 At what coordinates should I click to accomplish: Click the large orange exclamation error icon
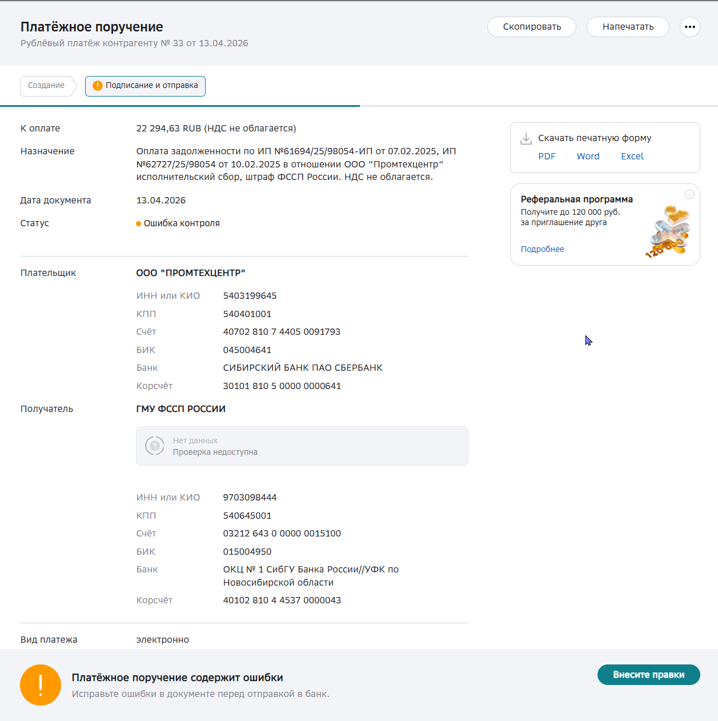[41, 684]
